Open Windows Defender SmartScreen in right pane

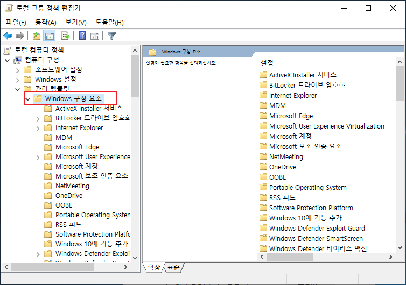coord(316,238)
